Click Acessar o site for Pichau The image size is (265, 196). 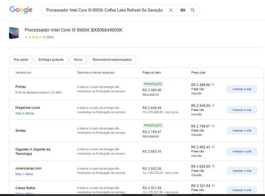pos(242,89)
